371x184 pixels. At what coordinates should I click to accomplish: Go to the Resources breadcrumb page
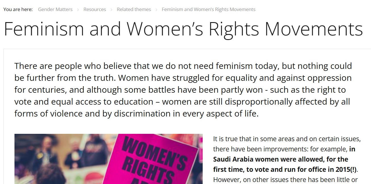click(95, 9)
